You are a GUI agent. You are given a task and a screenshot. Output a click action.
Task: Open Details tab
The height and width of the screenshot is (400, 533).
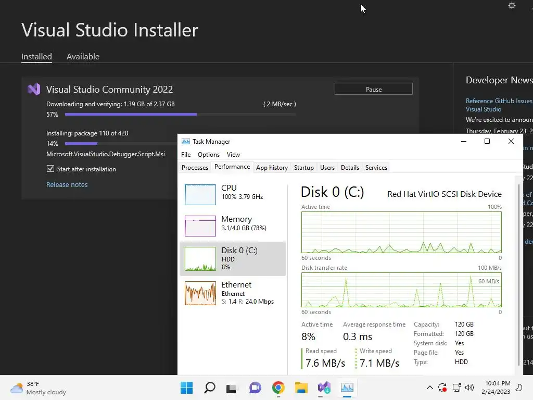(x=350, y=167)
